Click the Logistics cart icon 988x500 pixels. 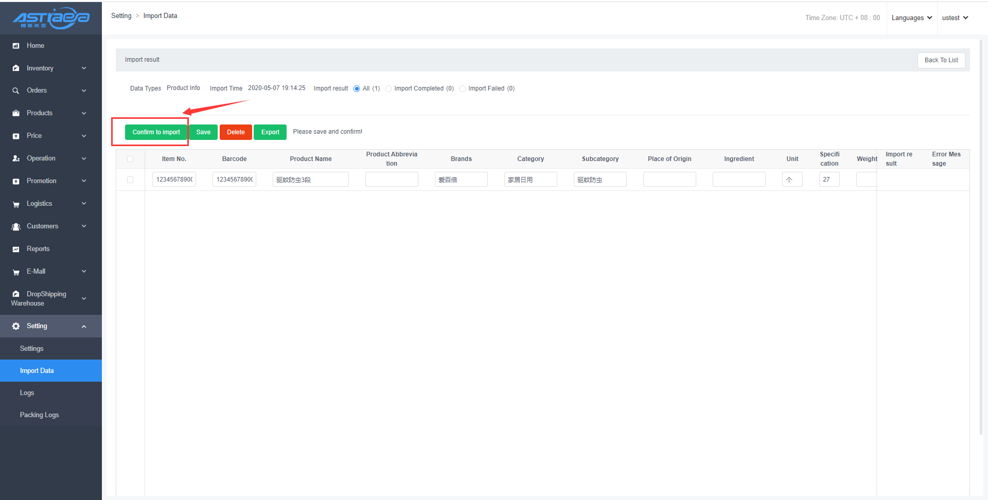[x=16, y=204]
